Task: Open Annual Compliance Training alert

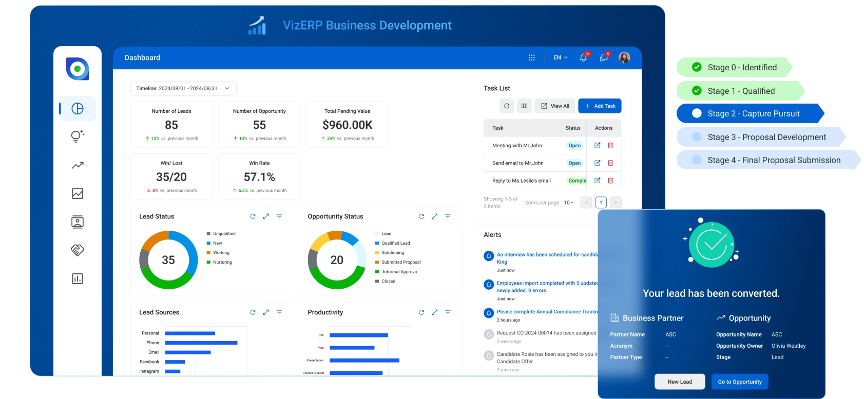Action: [x=547, y=311]
